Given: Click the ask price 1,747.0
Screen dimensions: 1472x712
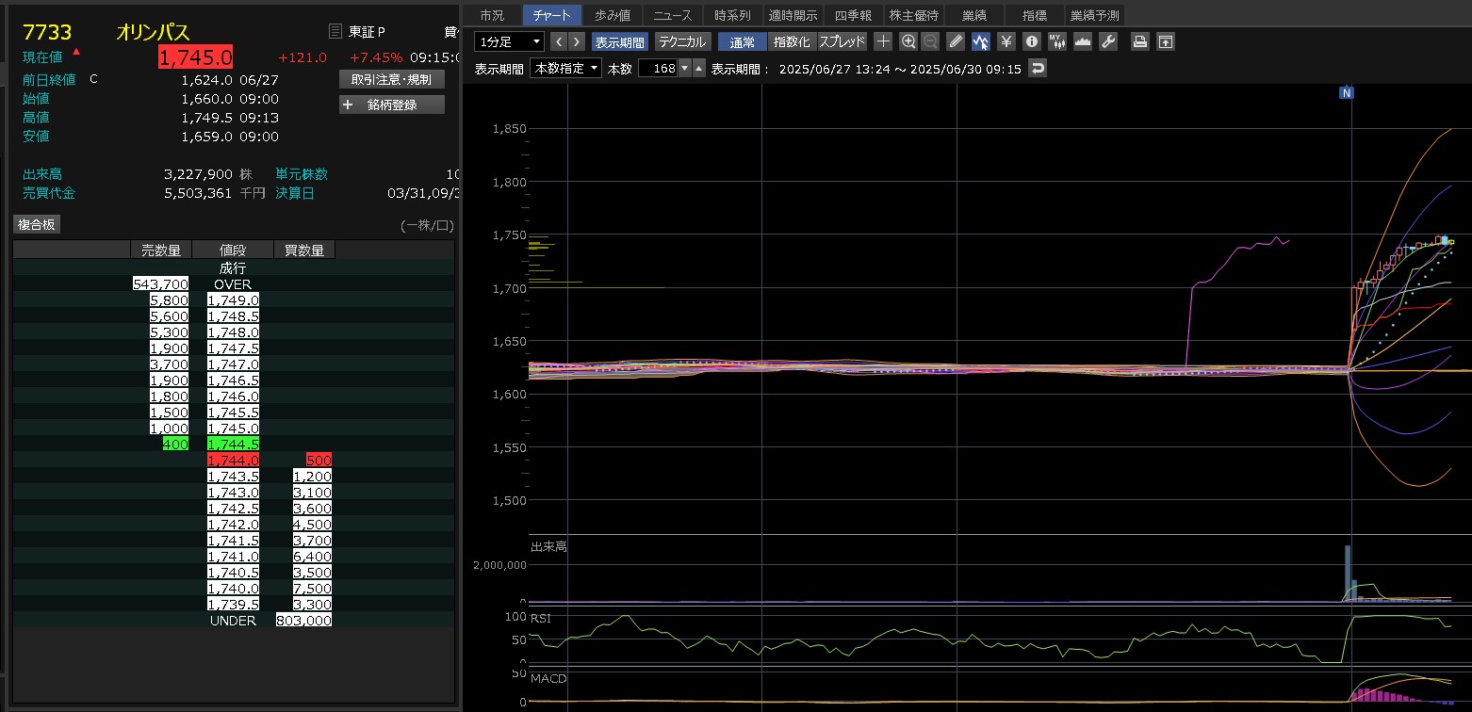Looking at the screenshot, I should pos(233,364).
